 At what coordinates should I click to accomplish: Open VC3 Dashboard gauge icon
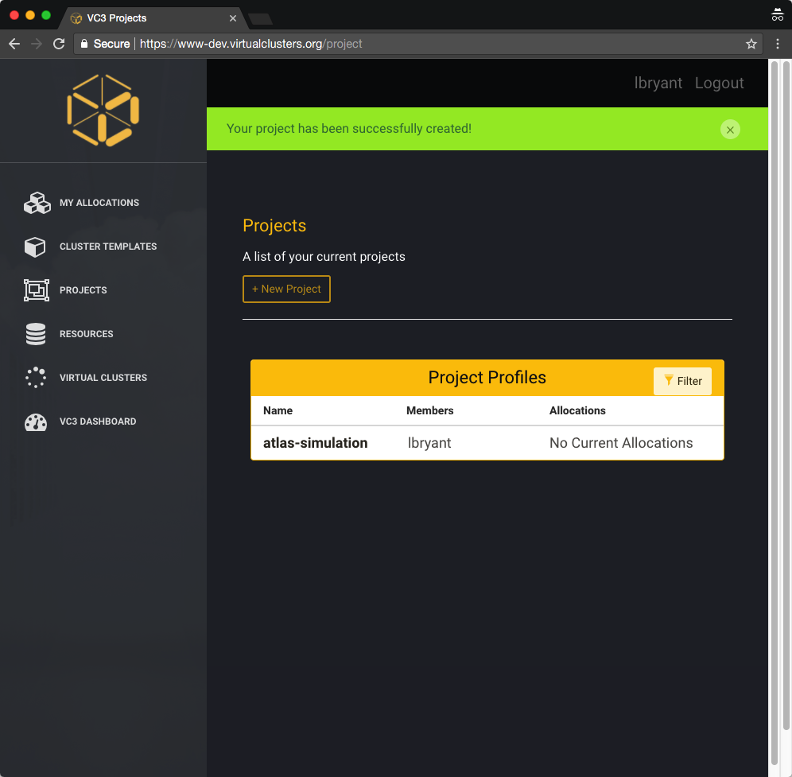pyautogui.click(x=35, y=422)
